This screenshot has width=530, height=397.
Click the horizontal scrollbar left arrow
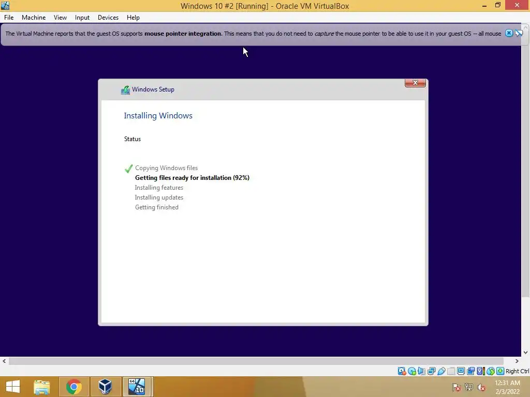point(4,361)
